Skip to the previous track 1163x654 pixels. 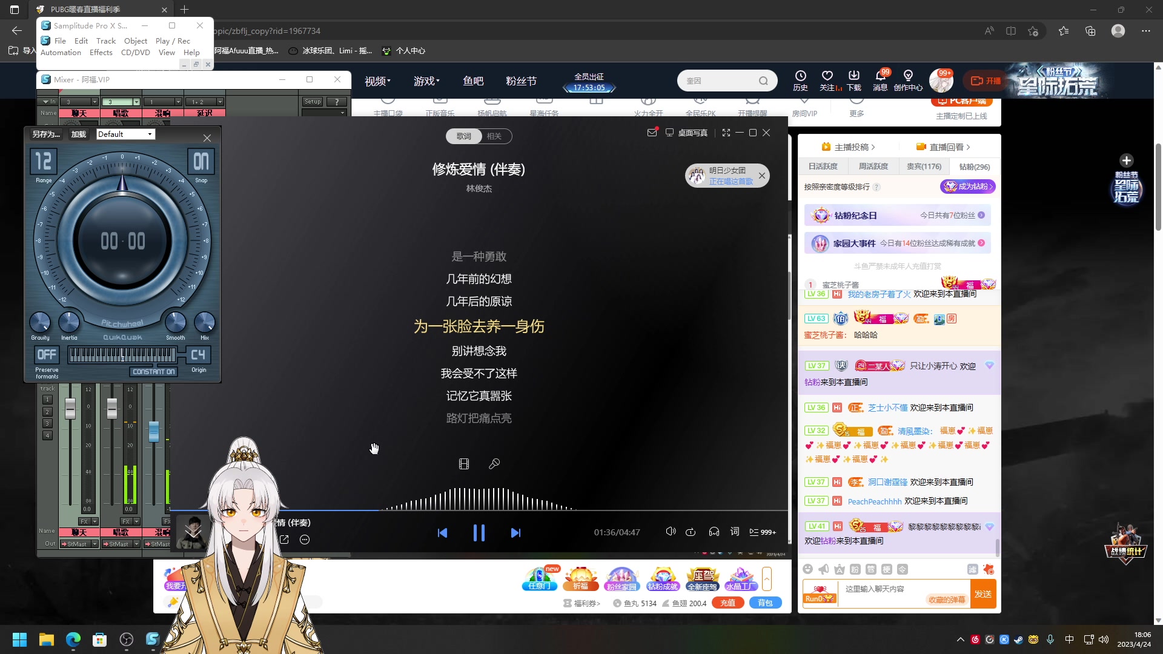click(x=442, y=533)
